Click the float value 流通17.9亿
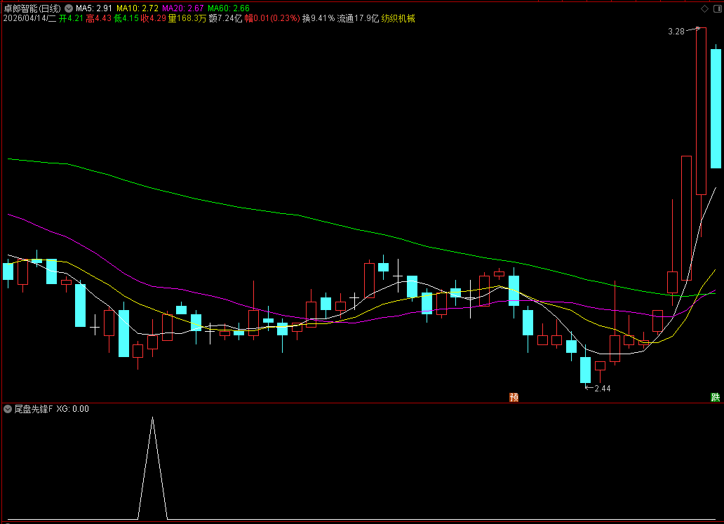The image size is (724, 524). coord(358,18)
